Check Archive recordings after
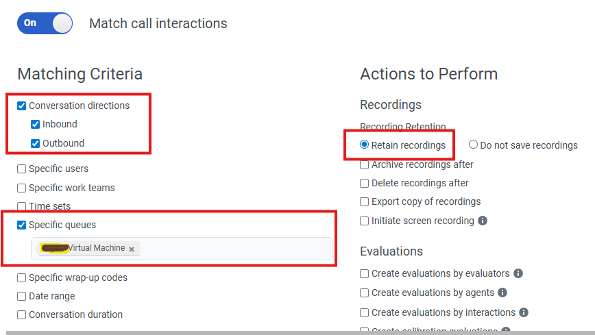This screenshot has width=595, height=335. point(365,164)
